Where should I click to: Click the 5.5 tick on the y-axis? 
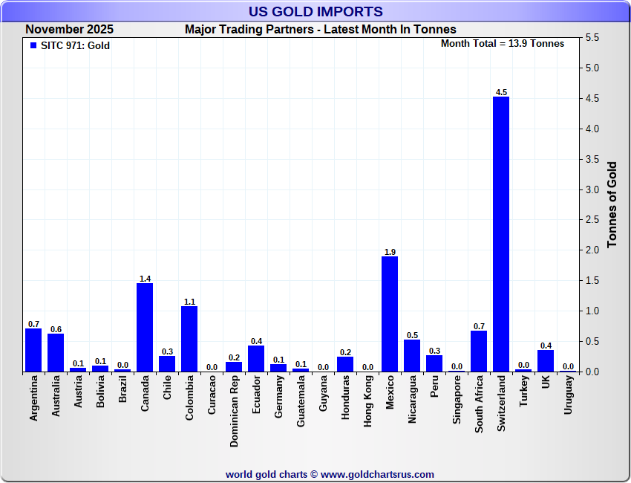click(x=592, y=37)
